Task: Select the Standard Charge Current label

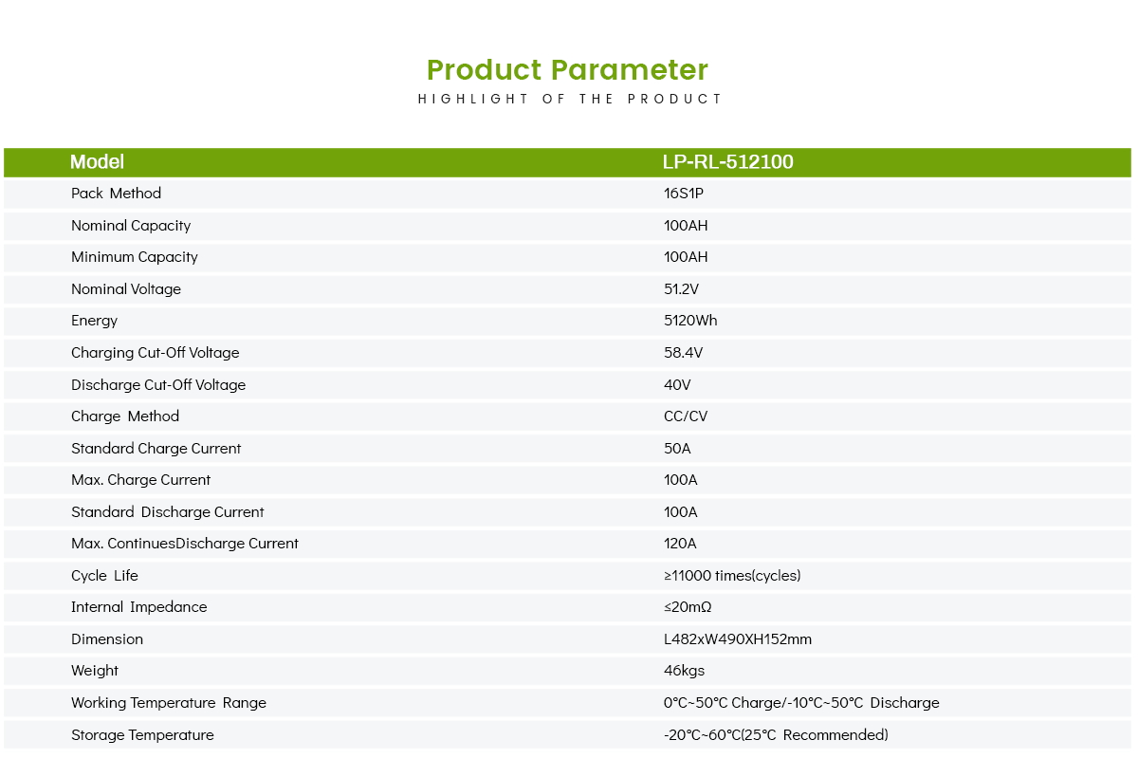Action: pos(156,449)
